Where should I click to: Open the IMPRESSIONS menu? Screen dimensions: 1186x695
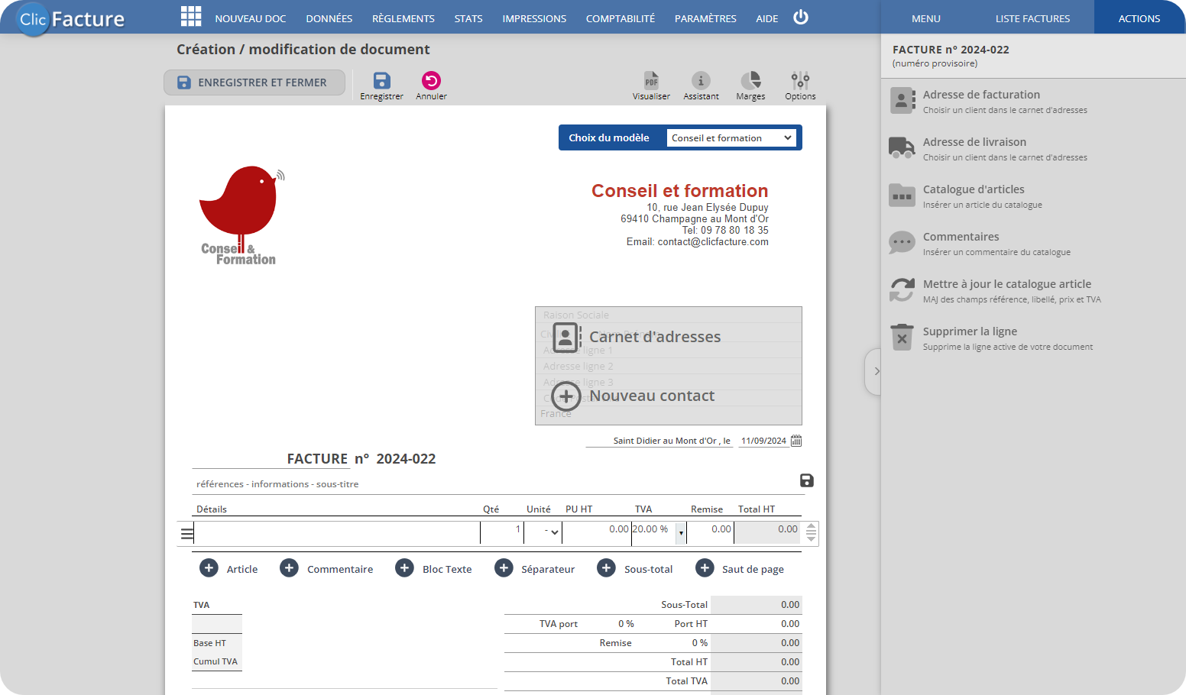click(534, 18)
